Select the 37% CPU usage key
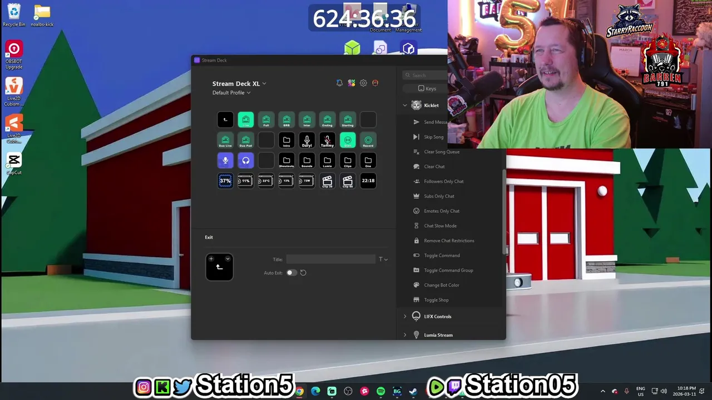The height and width of the screenshot is (400, 712). (x=225, y=181)
